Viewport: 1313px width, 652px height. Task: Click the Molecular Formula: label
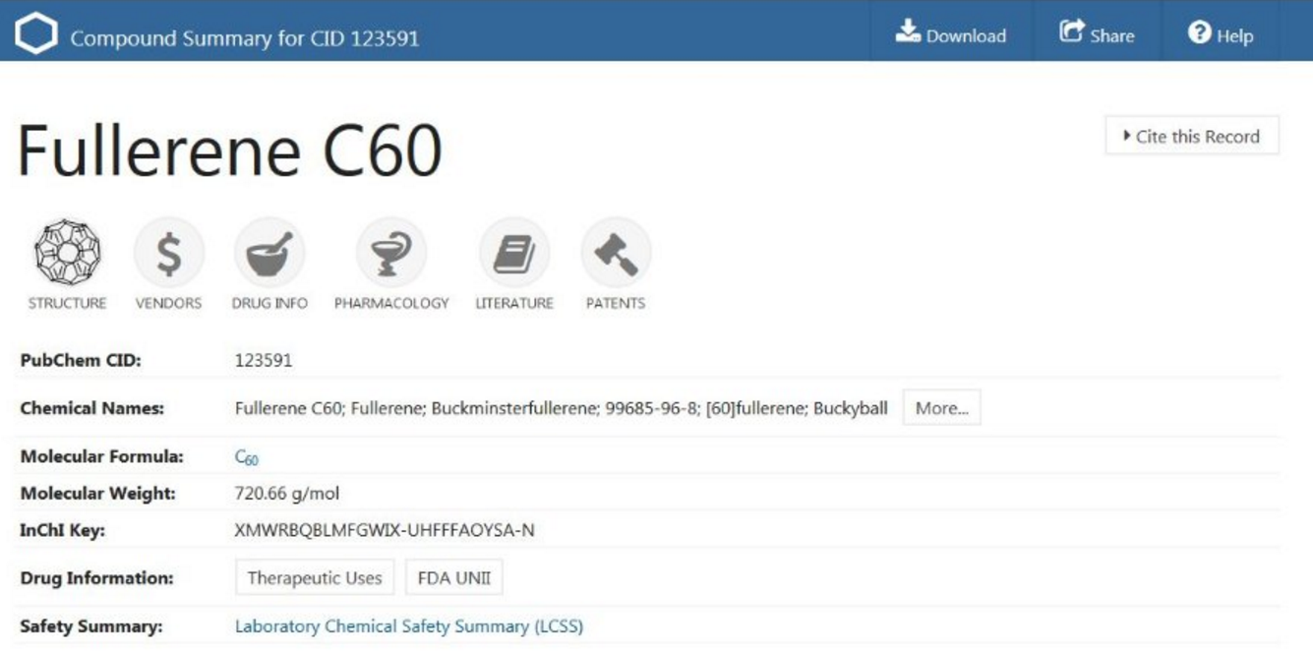102,456
